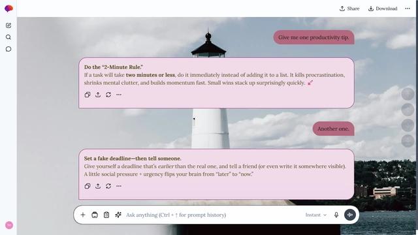This screenshot has width=418, height=235.
Task: Click the Download button in header
Action: pos(383,8)
